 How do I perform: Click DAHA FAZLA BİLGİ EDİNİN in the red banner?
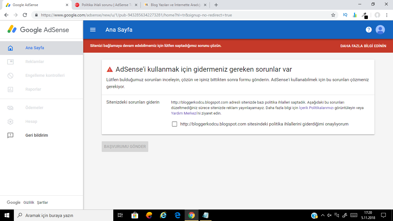coord(363,46)
